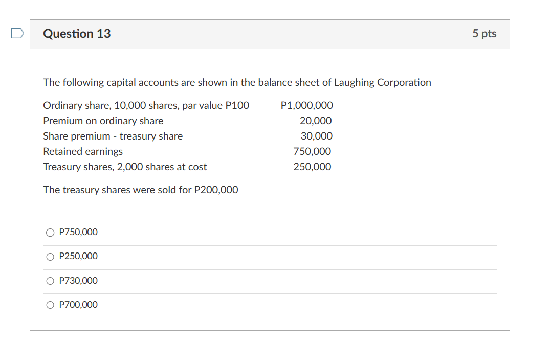Click the treasury shares sold for P200,000 sentence
551x345 pixels.
tap(141, 190)
